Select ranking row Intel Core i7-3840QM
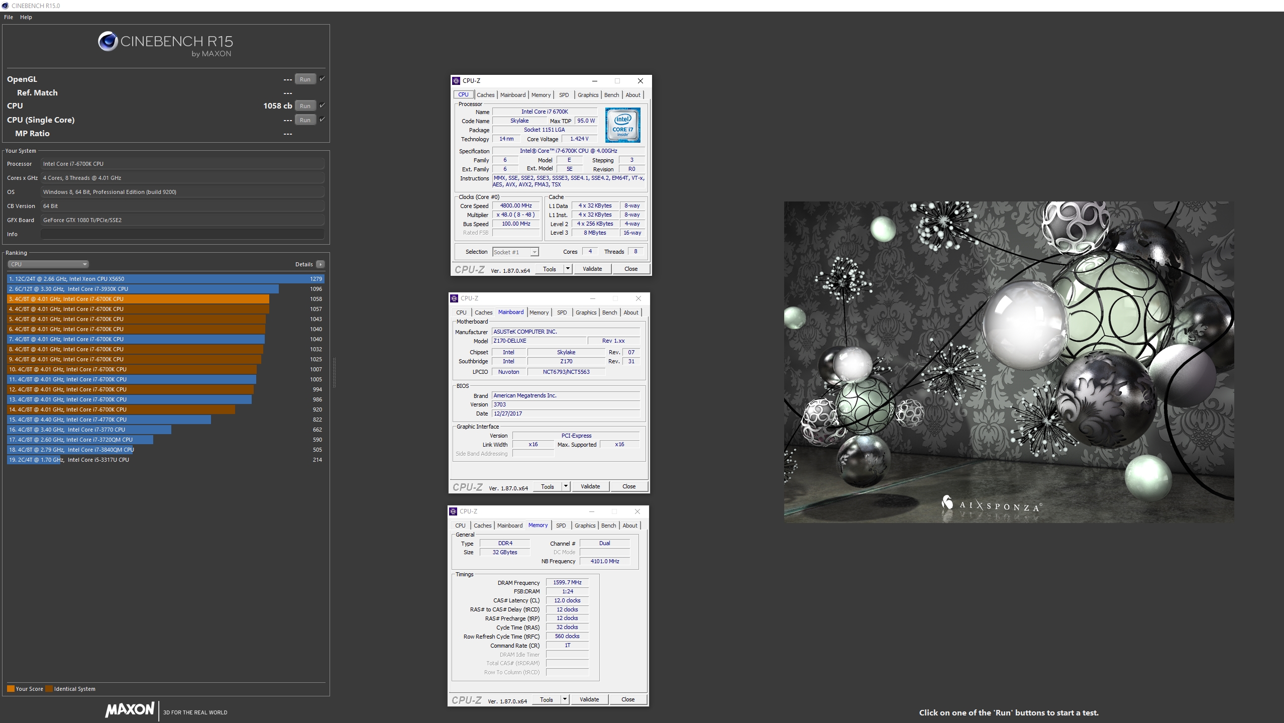Viewport: 1284px width, 723px height. [x=165, y=450]
